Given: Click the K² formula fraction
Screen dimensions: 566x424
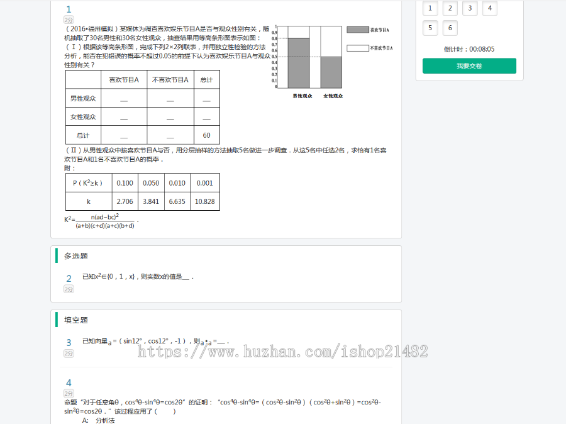Looking at the screenshot, I should [x=104, y=221].
